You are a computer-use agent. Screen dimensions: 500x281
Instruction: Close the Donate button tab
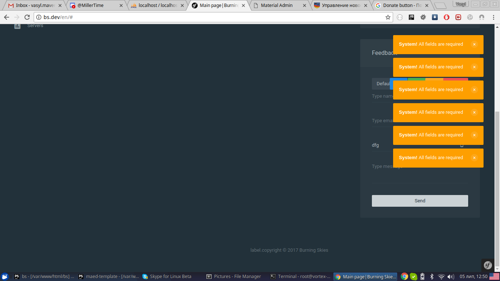tap(426, 5)
